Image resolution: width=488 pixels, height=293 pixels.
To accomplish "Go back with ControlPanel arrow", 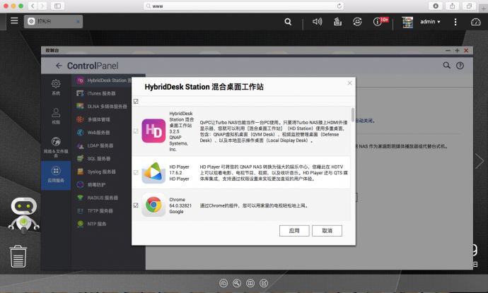I will point(59,66).
